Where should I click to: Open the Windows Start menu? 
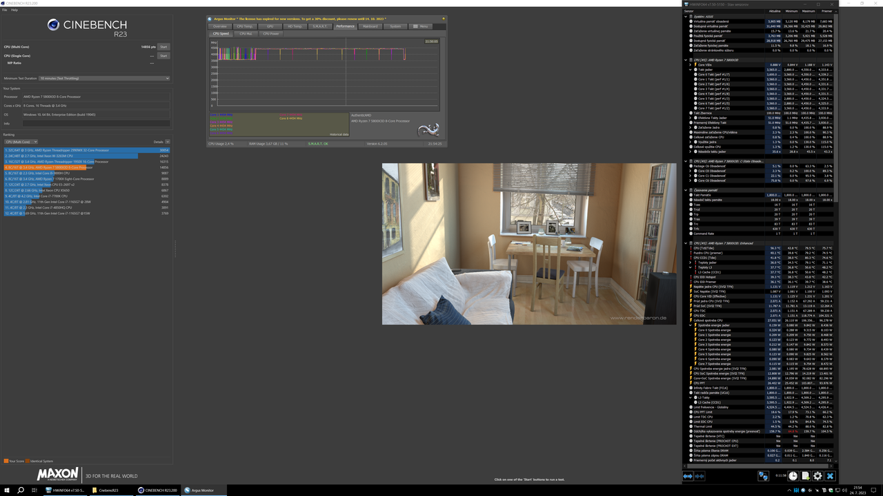pyautogui.click(x=7, y=490)
